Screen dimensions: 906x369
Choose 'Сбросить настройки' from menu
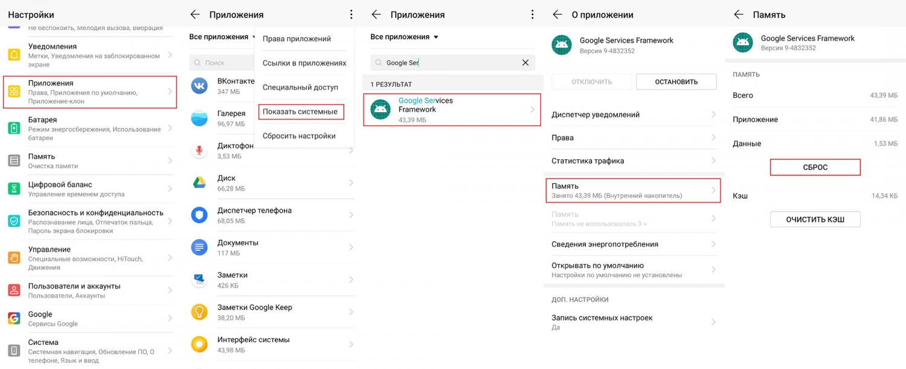[x=299, y=136]
